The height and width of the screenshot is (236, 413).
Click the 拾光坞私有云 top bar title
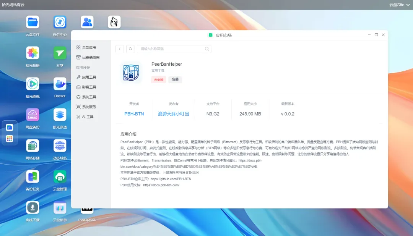click(x=13, y=5)
